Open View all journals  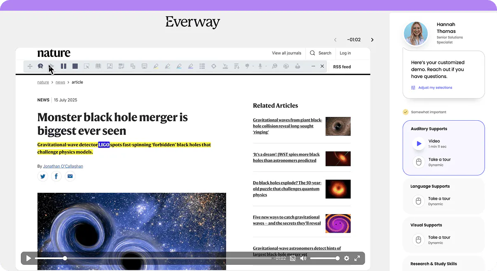[x=286, y=53]
